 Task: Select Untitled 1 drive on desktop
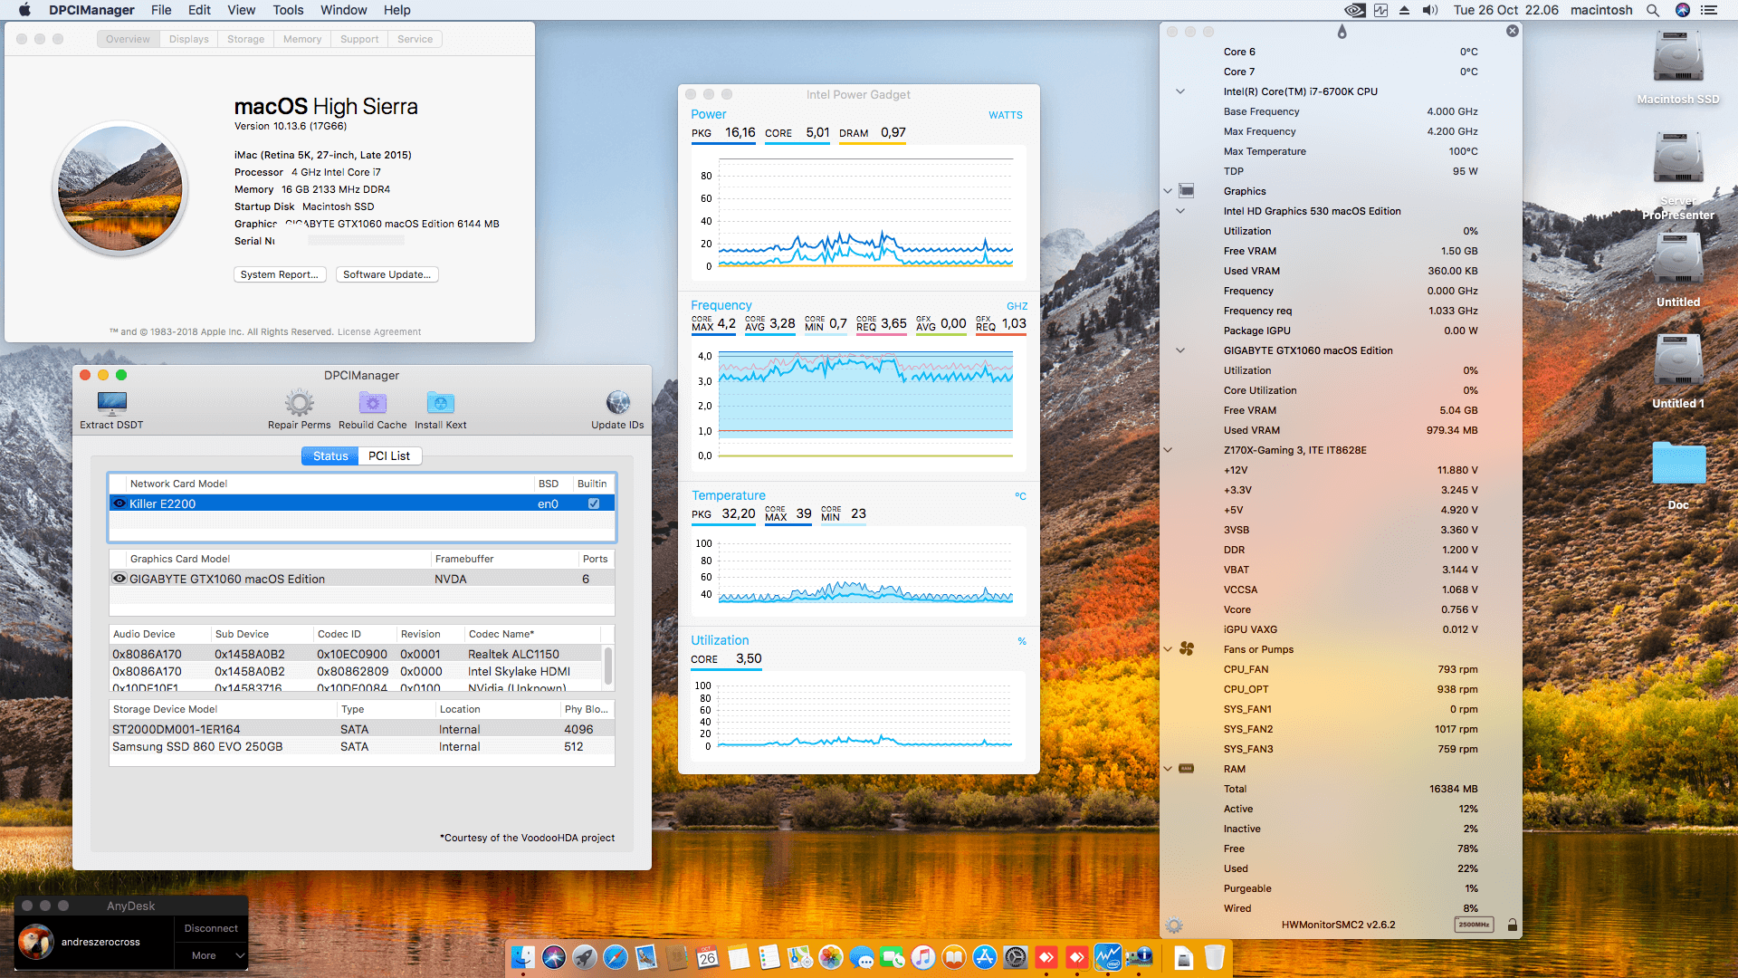[1678, 369]
